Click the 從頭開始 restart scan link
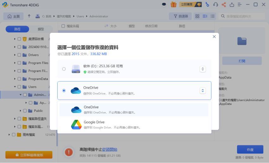 tap(109, 149)
